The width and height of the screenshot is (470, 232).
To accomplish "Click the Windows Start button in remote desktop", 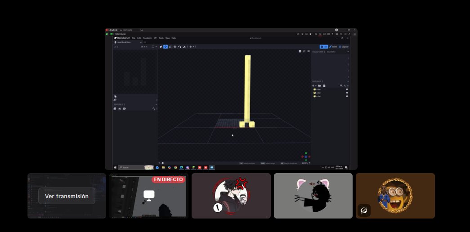I will 115,168.
